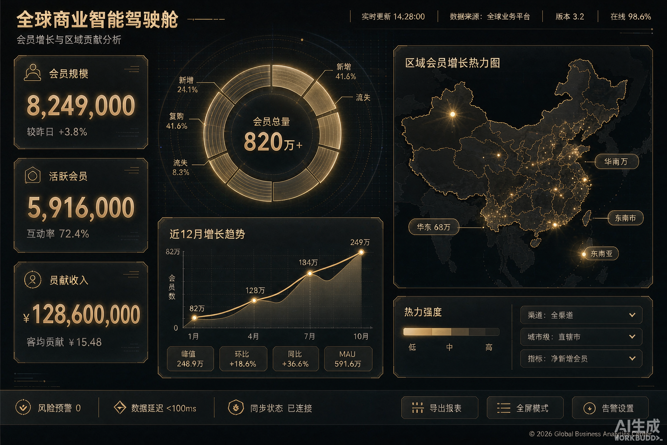Screen dimensions: 667x445
Task: Click the 数据来源: 全球业务平台 header entry
Action: point(490,17)
